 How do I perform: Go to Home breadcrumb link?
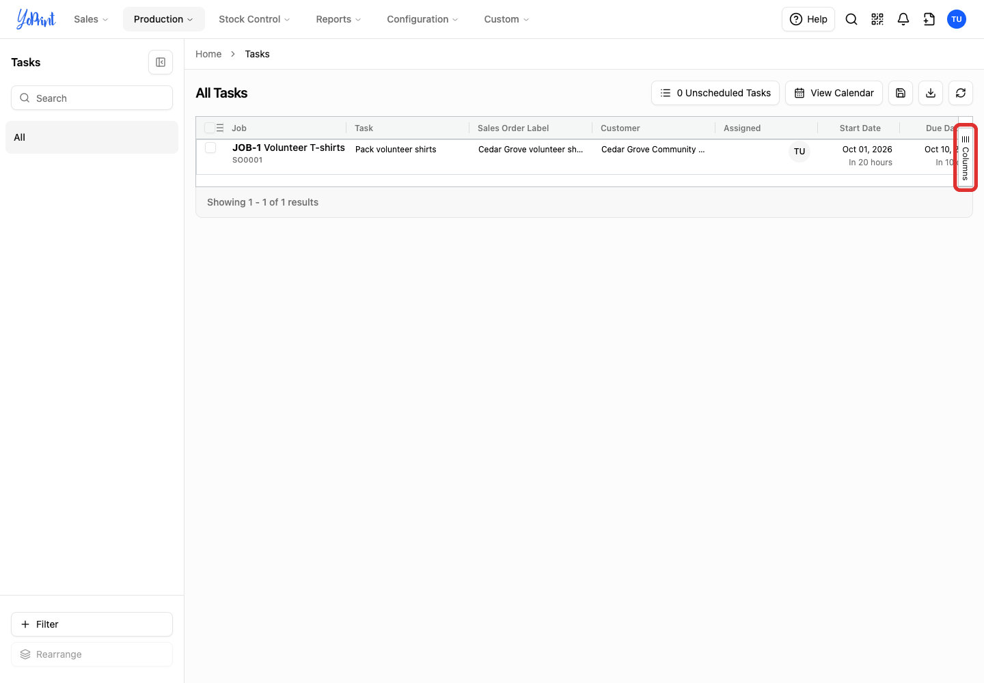(x=208, y=54)
